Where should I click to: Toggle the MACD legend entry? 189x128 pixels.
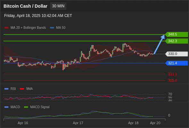point(12,107)
